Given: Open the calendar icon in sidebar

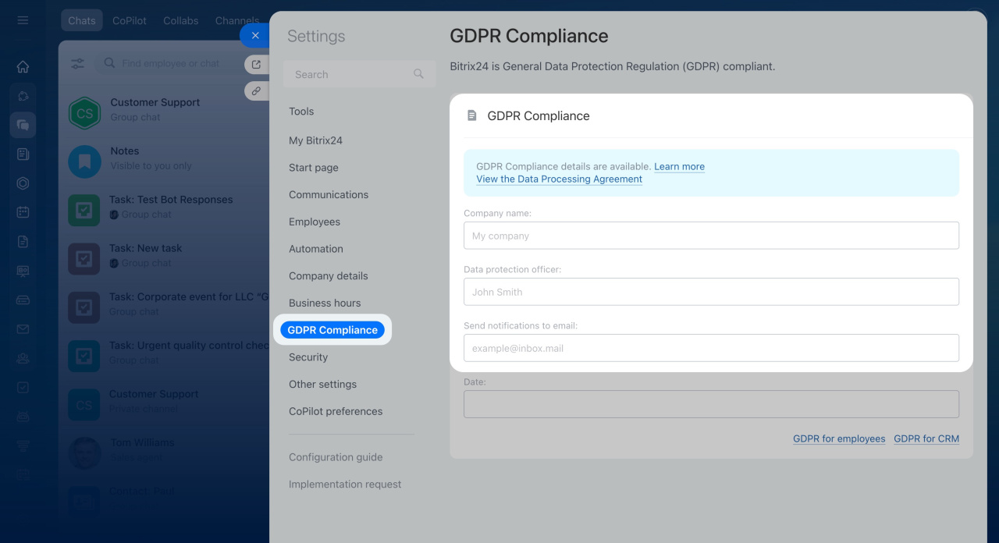Looking at the screenshot, I should click(x=23, y=212).
